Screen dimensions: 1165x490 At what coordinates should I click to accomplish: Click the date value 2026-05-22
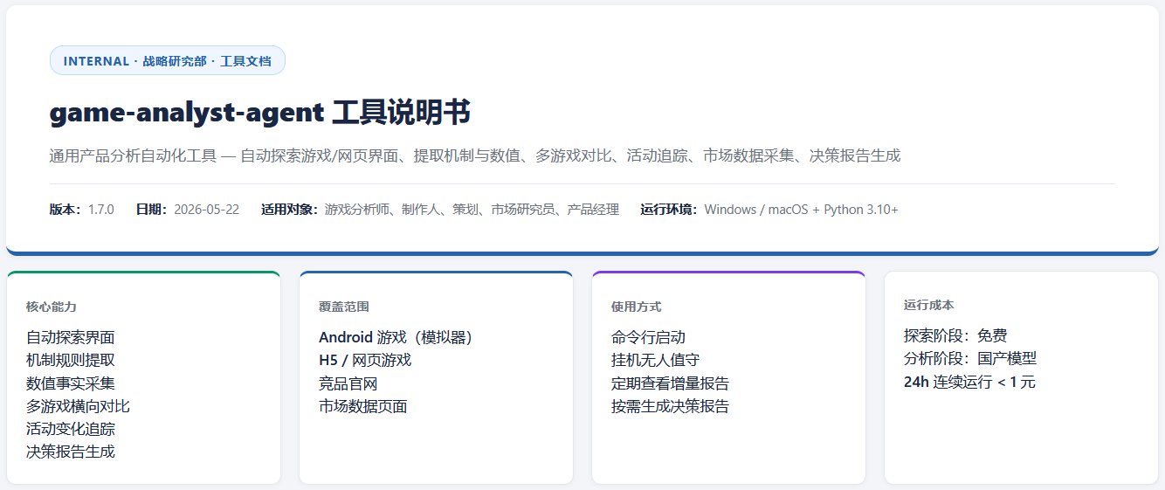[206, 210]
